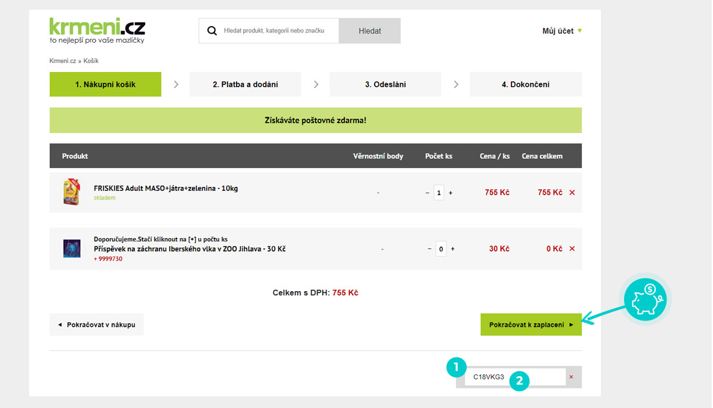713x408 pixels.
Task: Clear the C18VKG3 coupon code
Action: (x=571, y=377)
